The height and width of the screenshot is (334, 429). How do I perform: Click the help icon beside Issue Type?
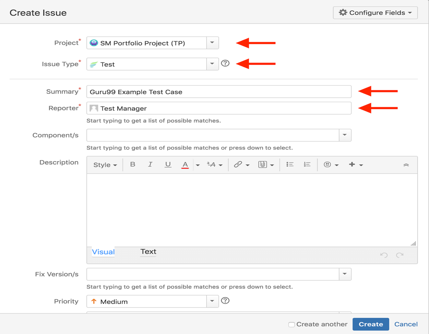(x=225, y=63)
